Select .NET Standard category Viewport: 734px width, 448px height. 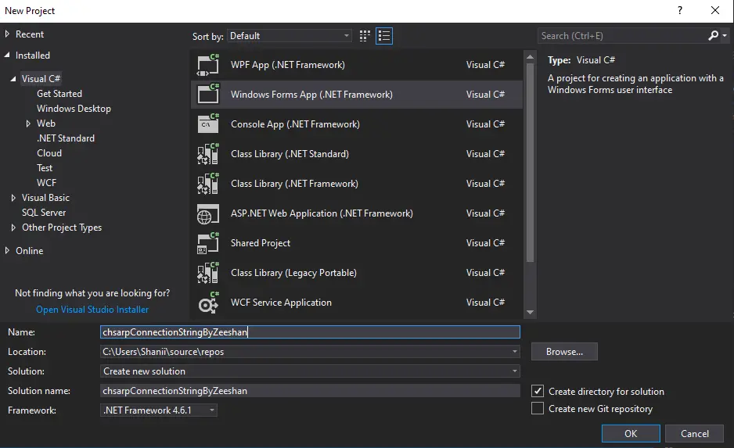[66, 138]
